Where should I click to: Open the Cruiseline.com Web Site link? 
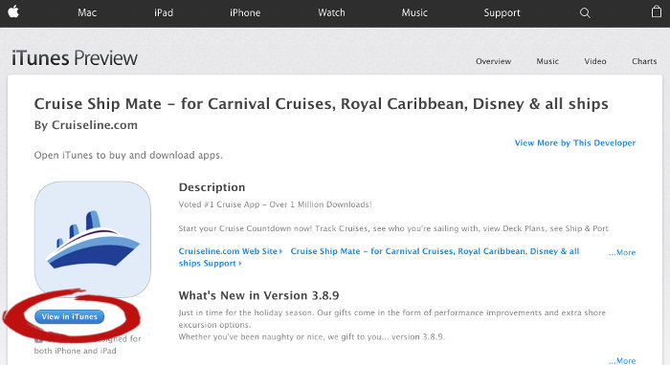[x=231, y=251]
